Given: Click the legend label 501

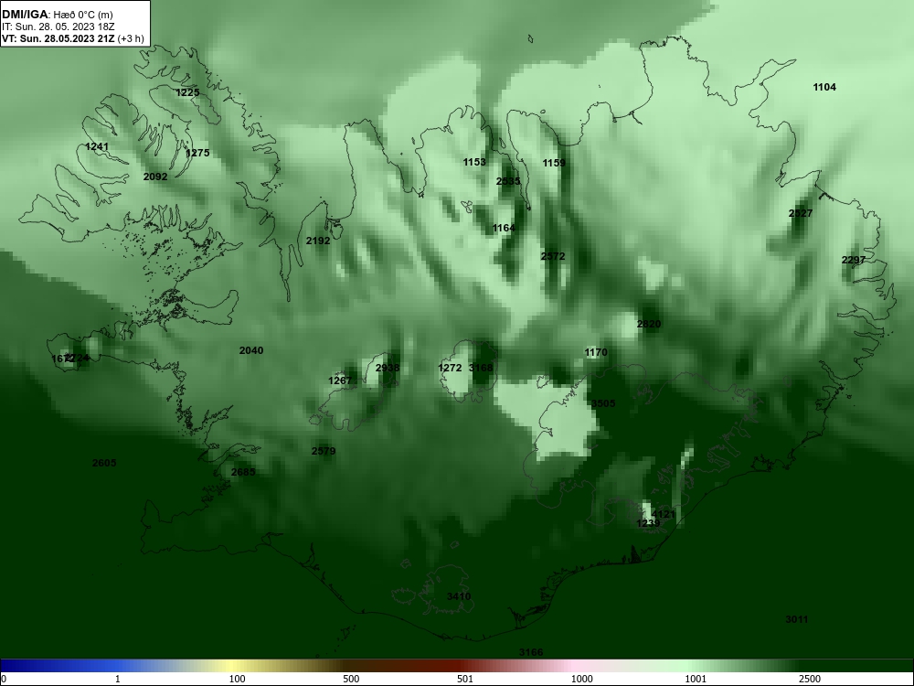Looking at the screenshot, I should click(465, 679).
